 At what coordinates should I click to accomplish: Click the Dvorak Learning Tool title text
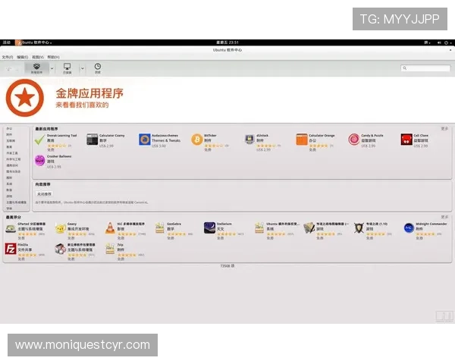tap(62, 136)
